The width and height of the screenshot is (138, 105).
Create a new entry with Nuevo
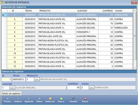(x=61, y=100)
